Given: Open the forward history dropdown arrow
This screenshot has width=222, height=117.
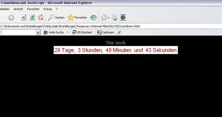Looking at the screenshot, I should click(x=18, y=18).
